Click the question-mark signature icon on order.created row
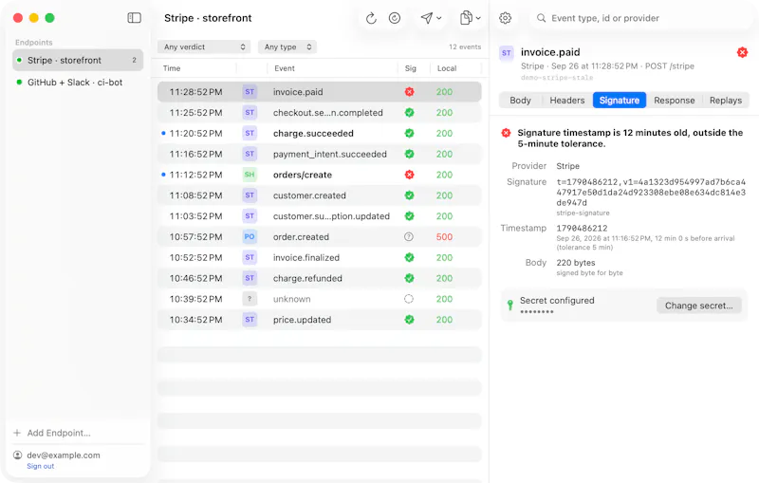 (x=409, y=236)
